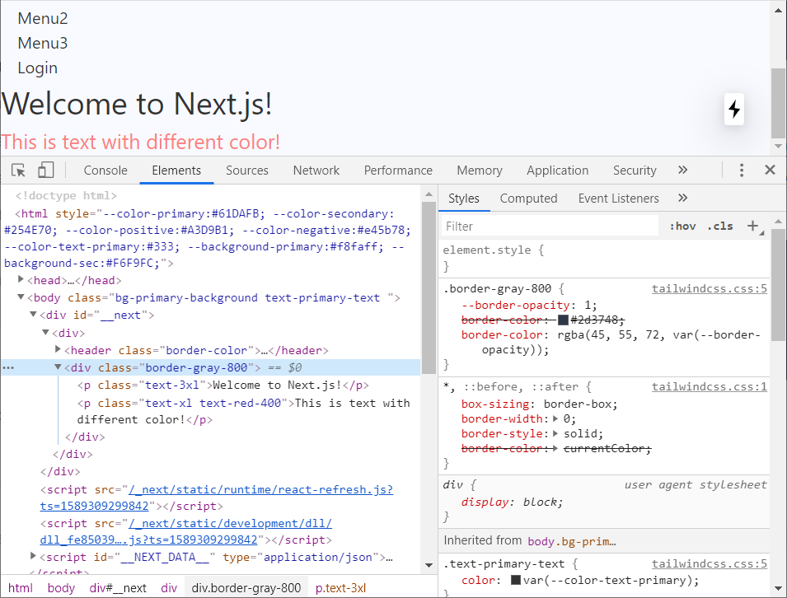This screenshot has height=598, width=787.
Task: Switch to the Console tab
Action: point(105,171)
